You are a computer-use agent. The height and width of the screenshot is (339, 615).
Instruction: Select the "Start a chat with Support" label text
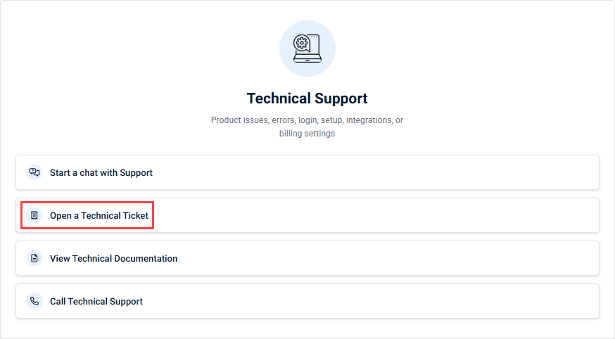point(101,172)
